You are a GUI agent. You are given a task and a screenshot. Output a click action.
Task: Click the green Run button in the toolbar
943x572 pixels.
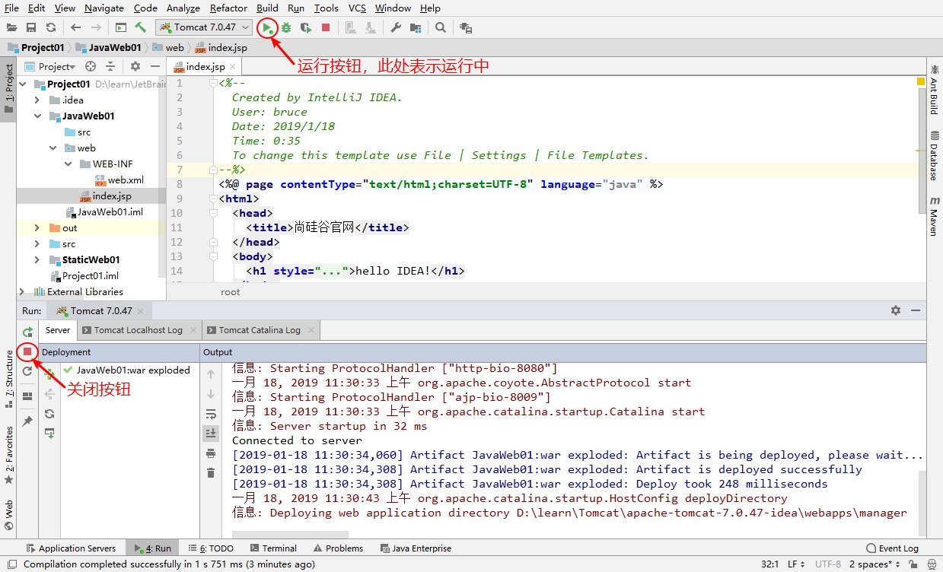(x=267, y=27)
